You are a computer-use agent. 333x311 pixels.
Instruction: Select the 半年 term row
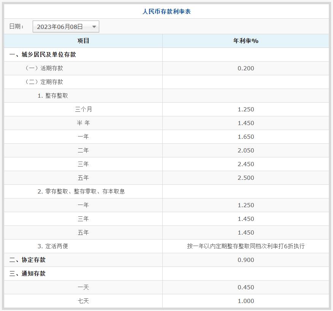click(83, 123)
